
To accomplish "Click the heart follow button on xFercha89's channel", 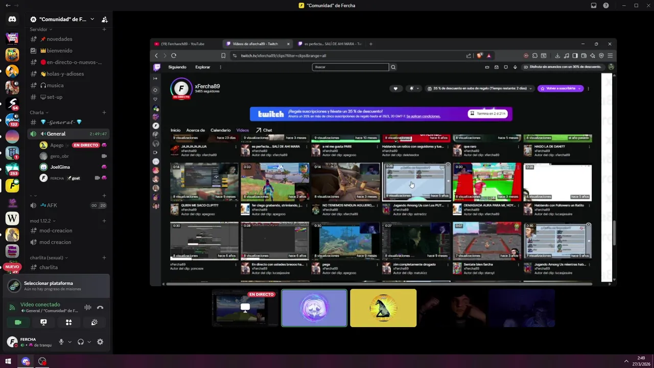I will coord(395,88).
